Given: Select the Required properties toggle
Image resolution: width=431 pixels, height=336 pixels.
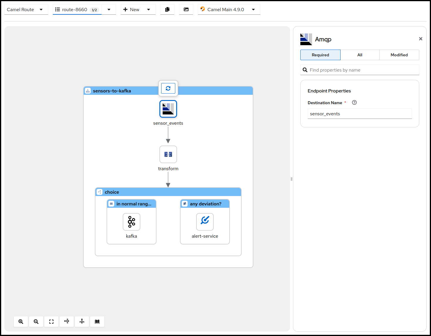Looking at the screenshot, I should (x=320, y=55).
